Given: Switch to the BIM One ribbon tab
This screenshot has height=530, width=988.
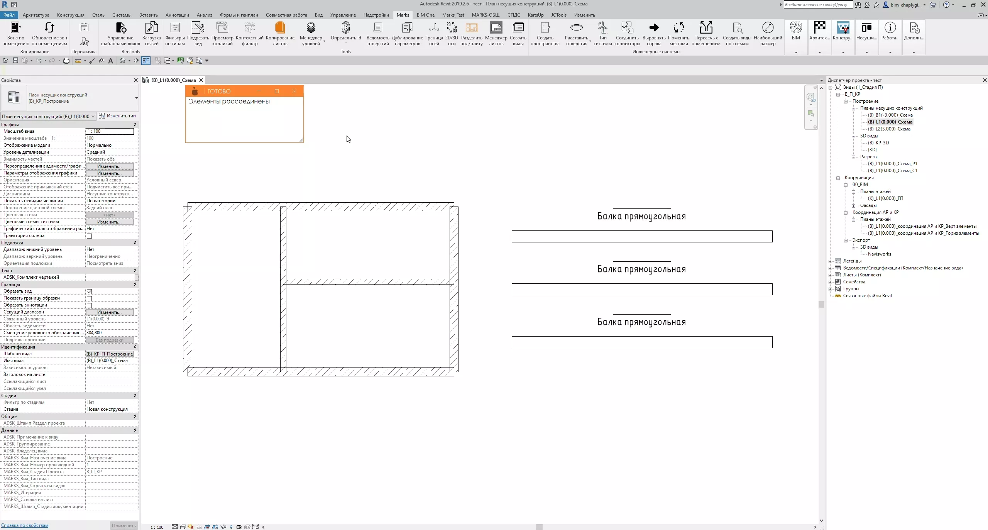Looking at the screenshot, I should [x=425, y=15].
